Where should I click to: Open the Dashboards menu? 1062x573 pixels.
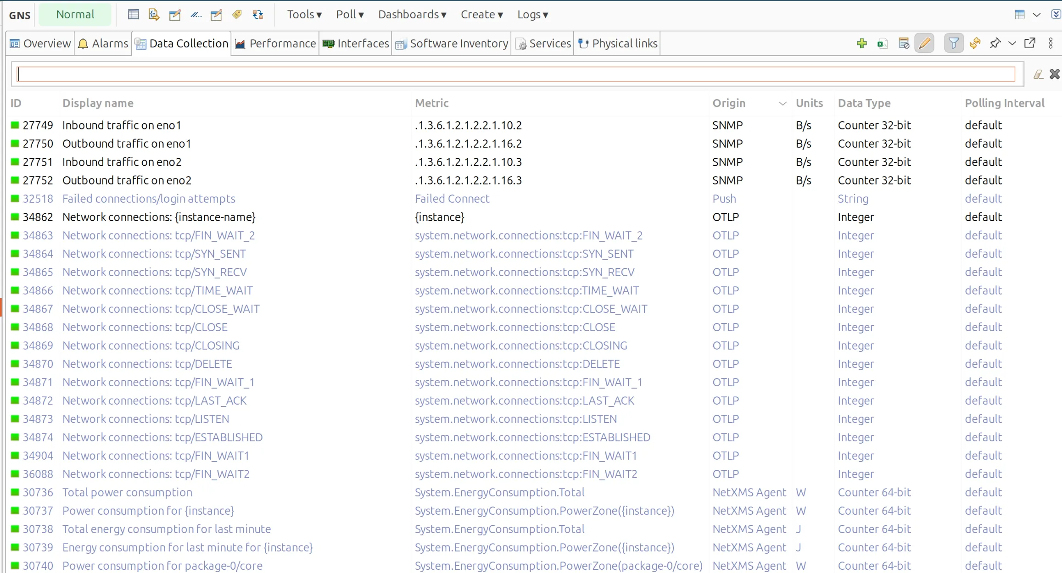click(x=412, y=15)
